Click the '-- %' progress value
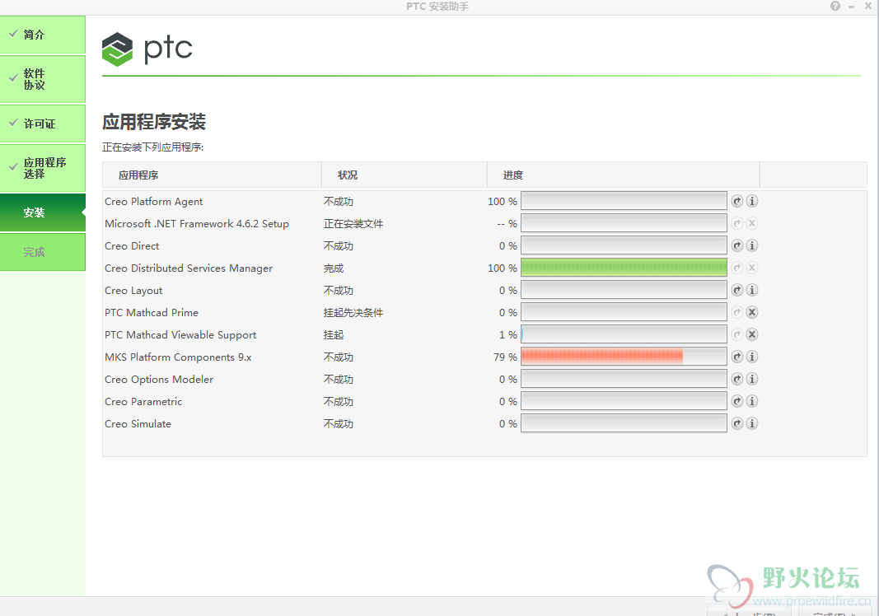The width and height of the screenshot is (879, 616). [507, 224]
